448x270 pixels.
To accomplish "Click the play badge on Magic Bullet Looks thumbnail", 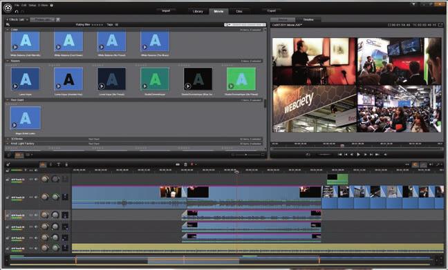I will pos(14,125).
